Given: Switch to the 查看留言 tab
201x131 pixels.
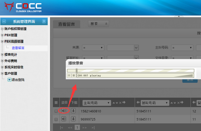Looking at the screenshot, I should click(x=67, y=24).
